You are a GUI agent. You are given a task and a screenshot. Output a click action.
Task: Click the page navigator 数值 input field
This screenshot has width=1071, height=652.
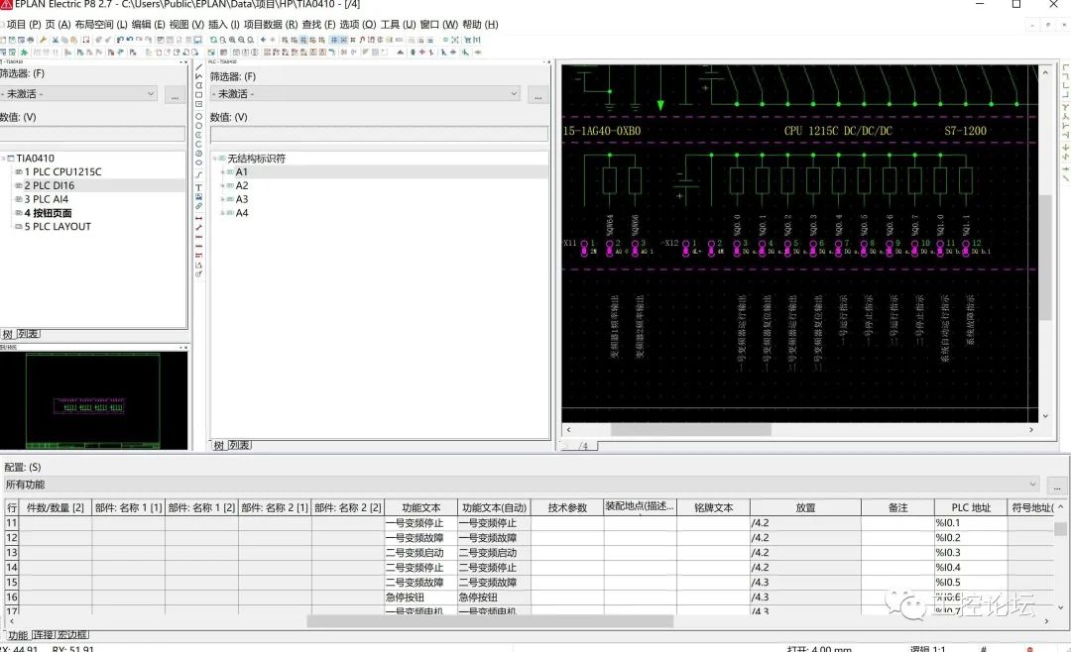point(92,134)
